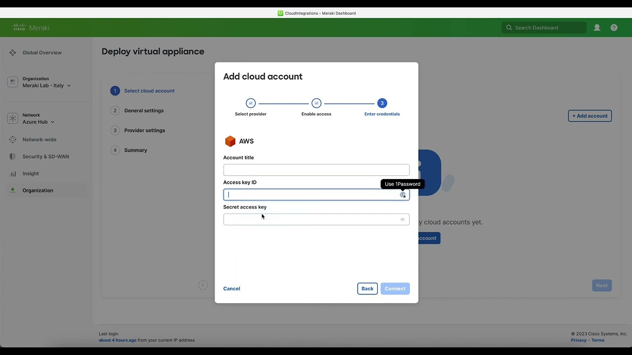The image size is (632, 355).
Task: Click the Security & SD-WAN shield icon
Action: (13, 156)
